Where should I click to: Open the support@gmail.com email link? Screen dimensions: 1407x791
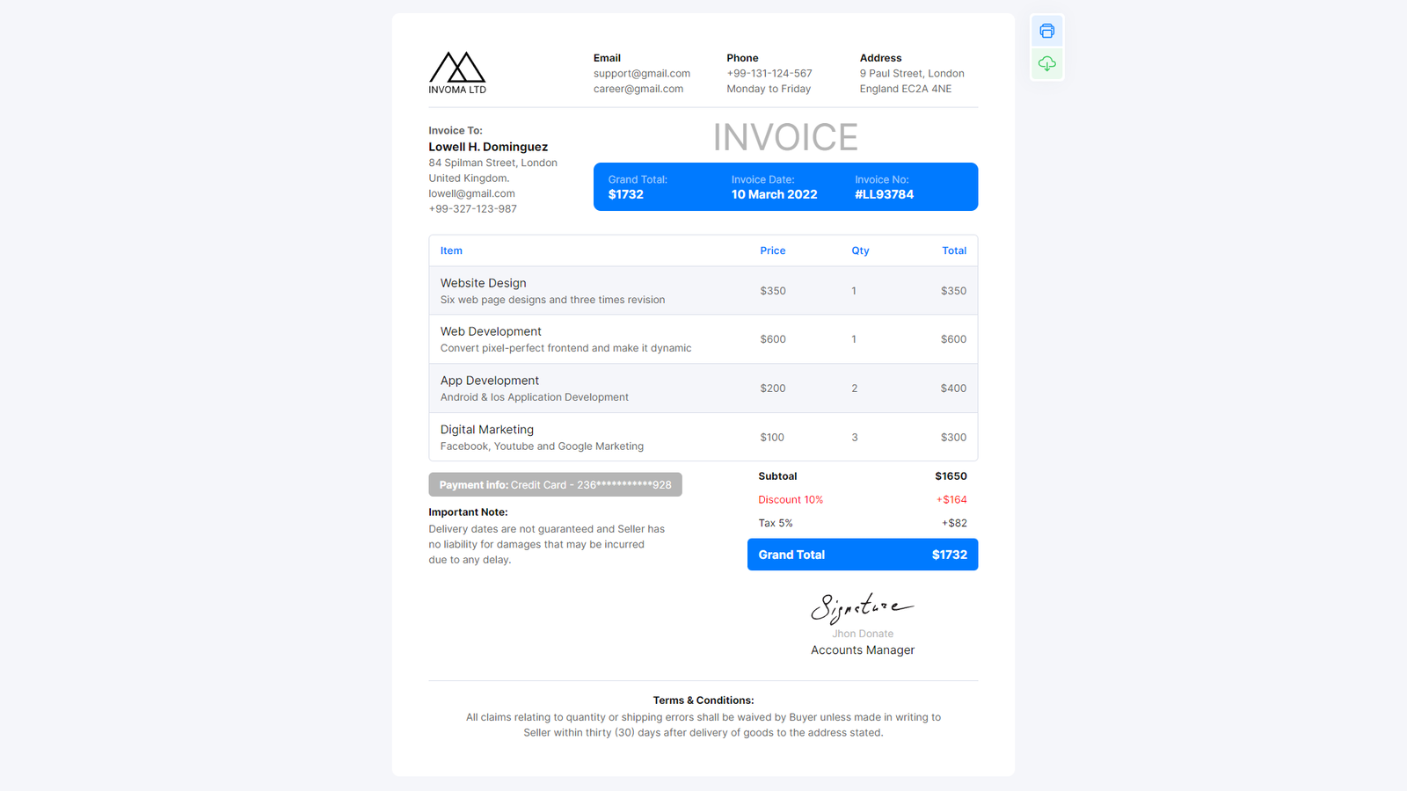point(641,73)
